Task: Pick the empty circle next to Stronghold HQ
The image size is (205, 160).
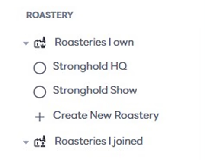Action: (40, 68)
